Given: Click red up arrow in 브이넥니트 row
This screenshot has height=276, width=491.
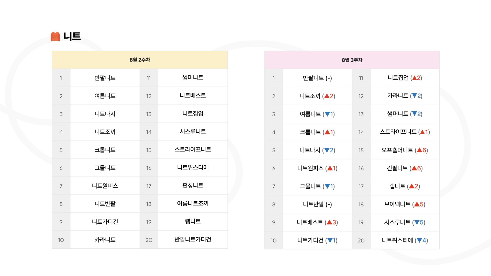Looking at the screenshot, I should point(417,204).
